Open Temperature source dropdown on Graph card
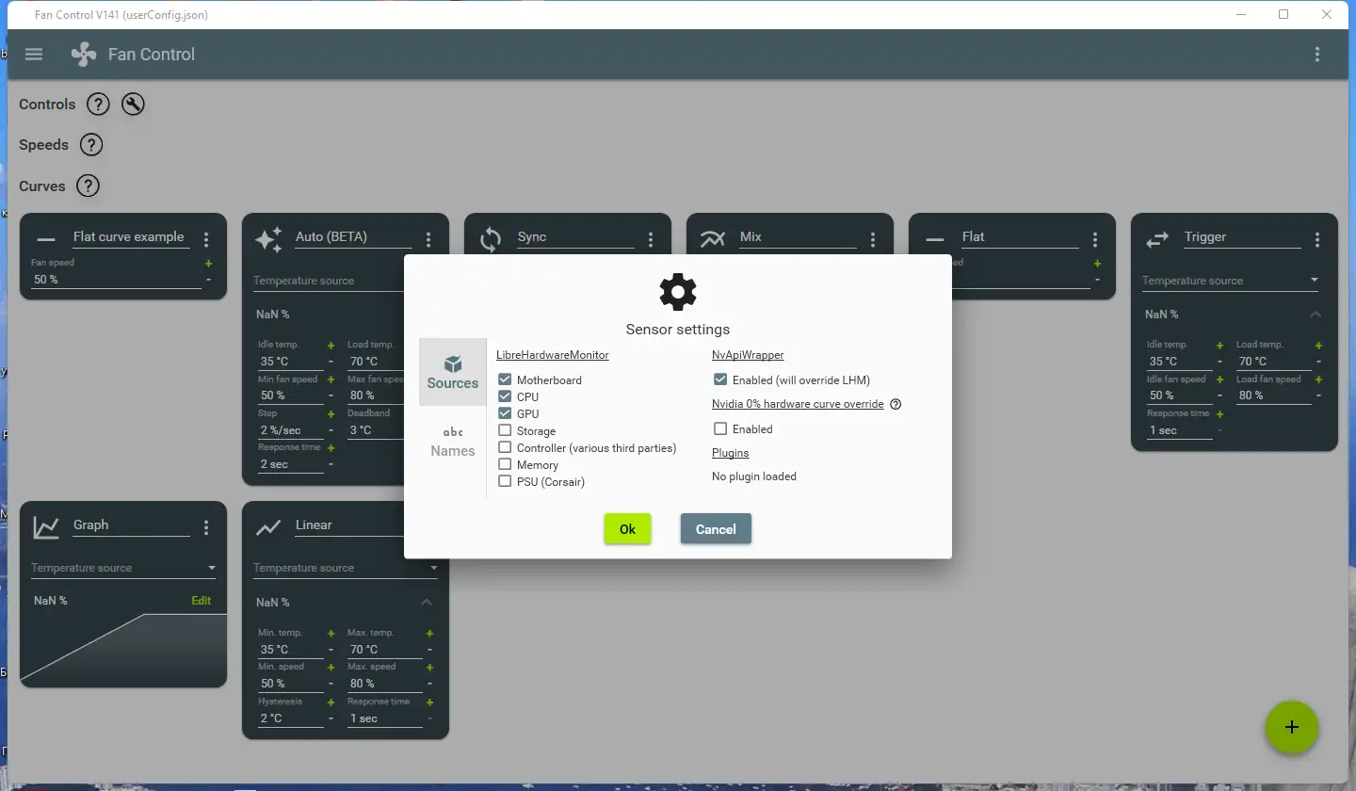 click(123, 568)
